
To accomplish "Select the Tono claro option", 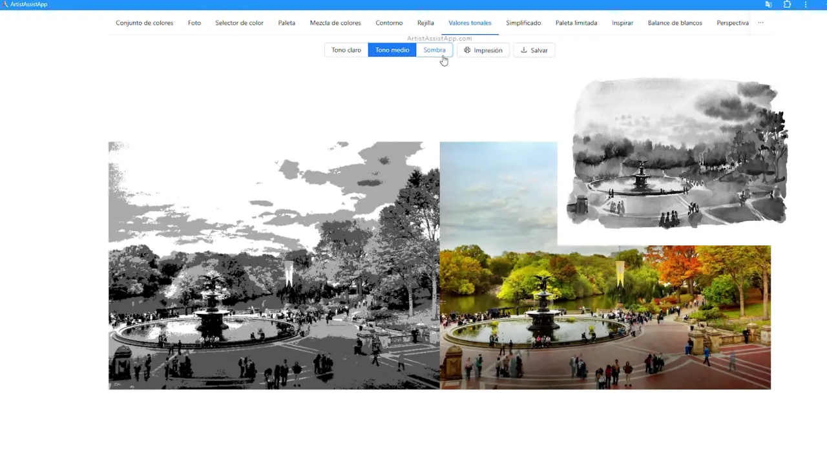I will point(346,50).
